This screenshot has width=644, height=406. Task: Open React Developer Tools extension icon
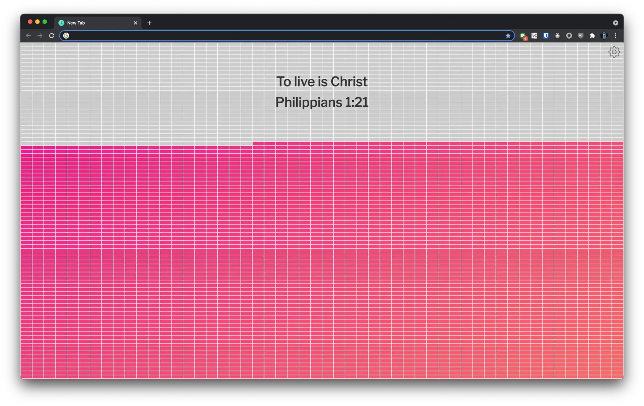tap(557, 36)
